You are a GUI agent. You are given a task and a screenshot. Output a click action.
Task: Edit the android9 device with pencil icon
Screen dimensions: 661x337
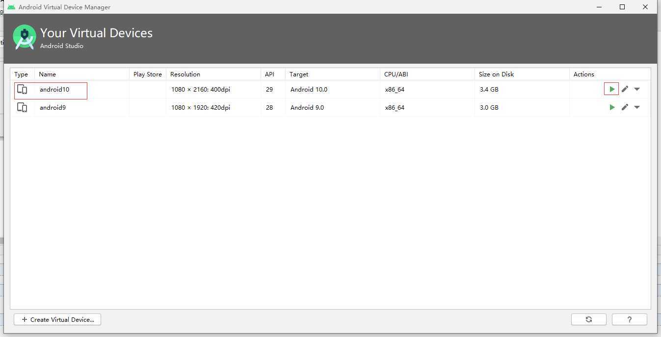click(x=625, y=107)
